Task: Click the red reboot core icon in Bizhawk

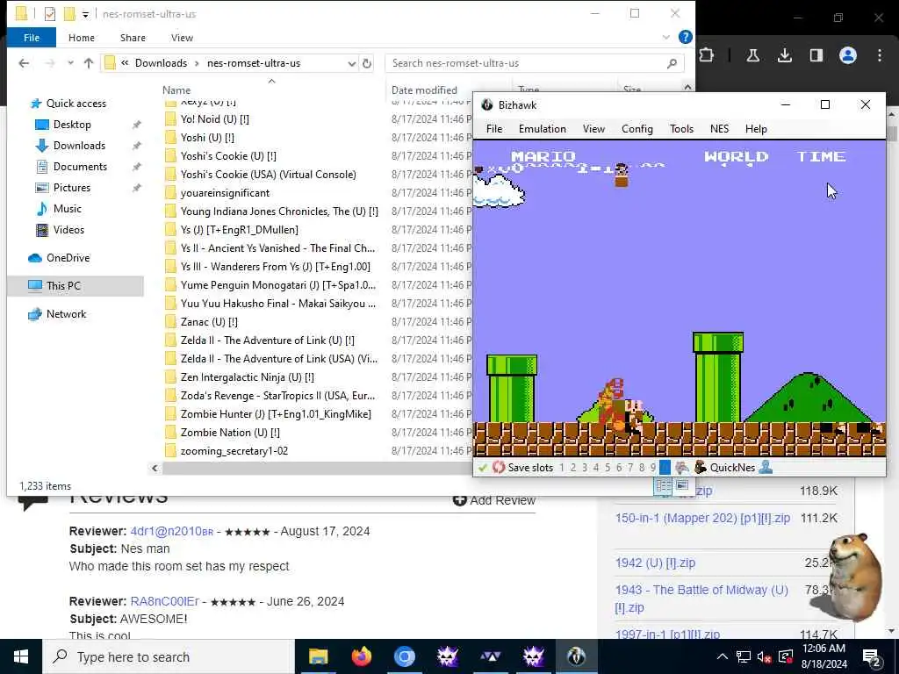Action: (x=499, y=468)
